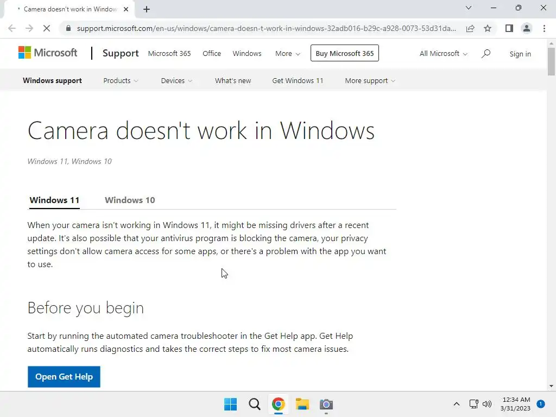
Task: Switch to the Windows 10 tab
Action: pos(130,200)
